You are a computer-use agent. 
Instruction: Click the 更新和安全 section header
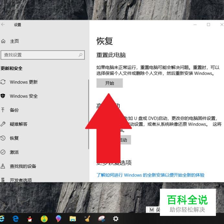point(11,68)
